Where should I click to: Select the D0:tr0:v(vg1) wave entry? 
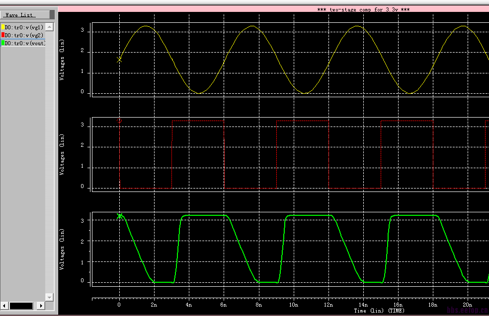(23, 27)
